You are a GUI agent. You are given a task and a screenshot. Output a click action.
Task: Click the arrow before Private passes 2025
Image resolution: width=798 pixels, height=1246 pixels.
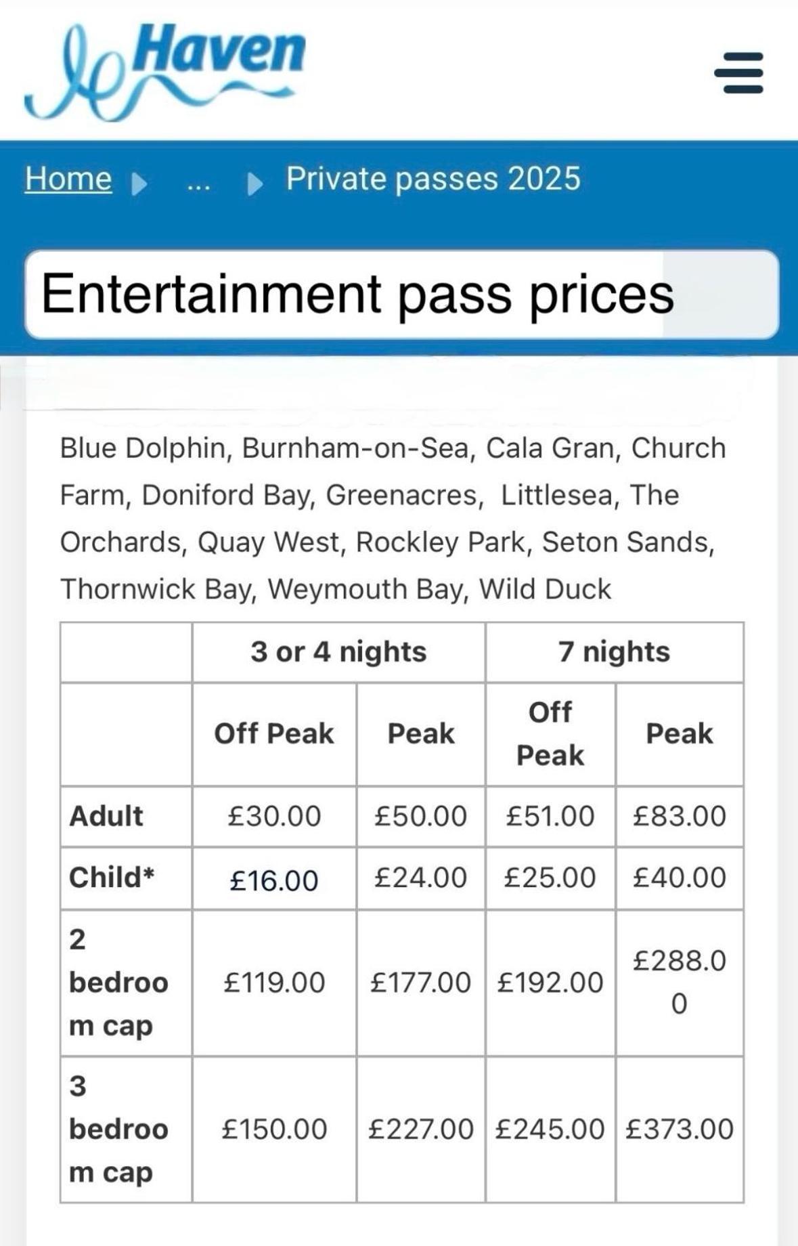click(x=255, y=183)
